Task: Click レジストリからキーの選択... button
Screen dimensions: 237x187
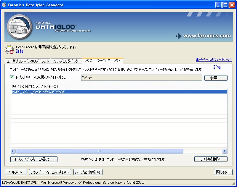Action: pyautogui.click(x=34, y=159)
